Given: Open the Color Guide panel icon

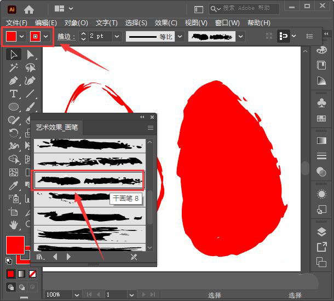Looking at the screenshot, I should [321, 80].
